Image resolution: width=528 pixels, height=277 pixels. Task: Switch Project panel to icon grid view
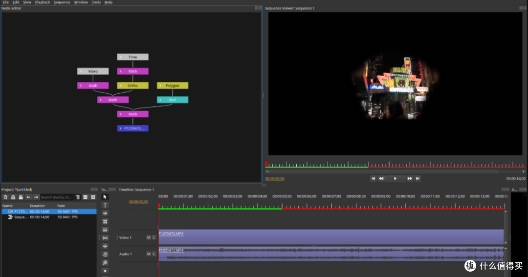(x=93, y=197)
